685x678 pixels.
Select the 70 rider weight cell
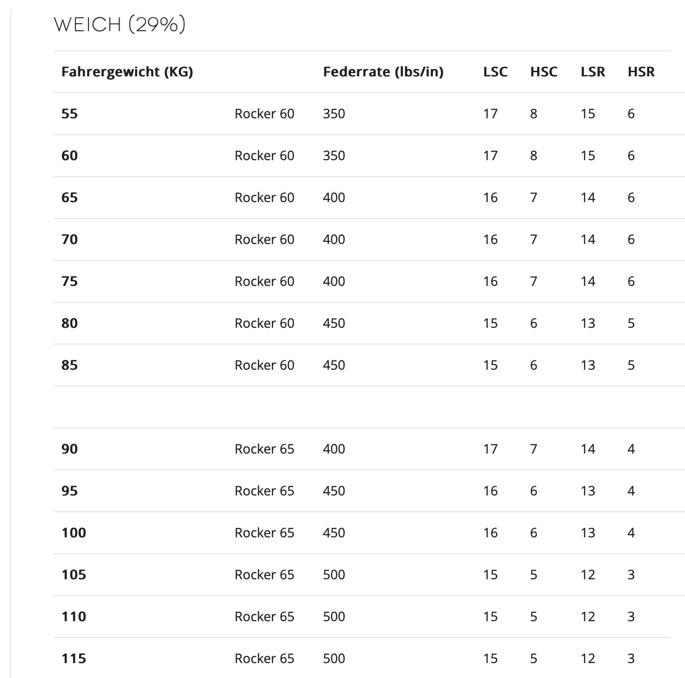[69, 239]
